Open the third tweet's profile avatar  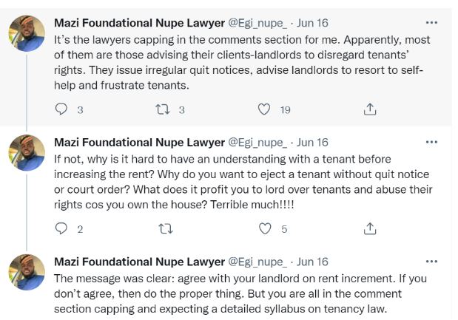point(27,272)
